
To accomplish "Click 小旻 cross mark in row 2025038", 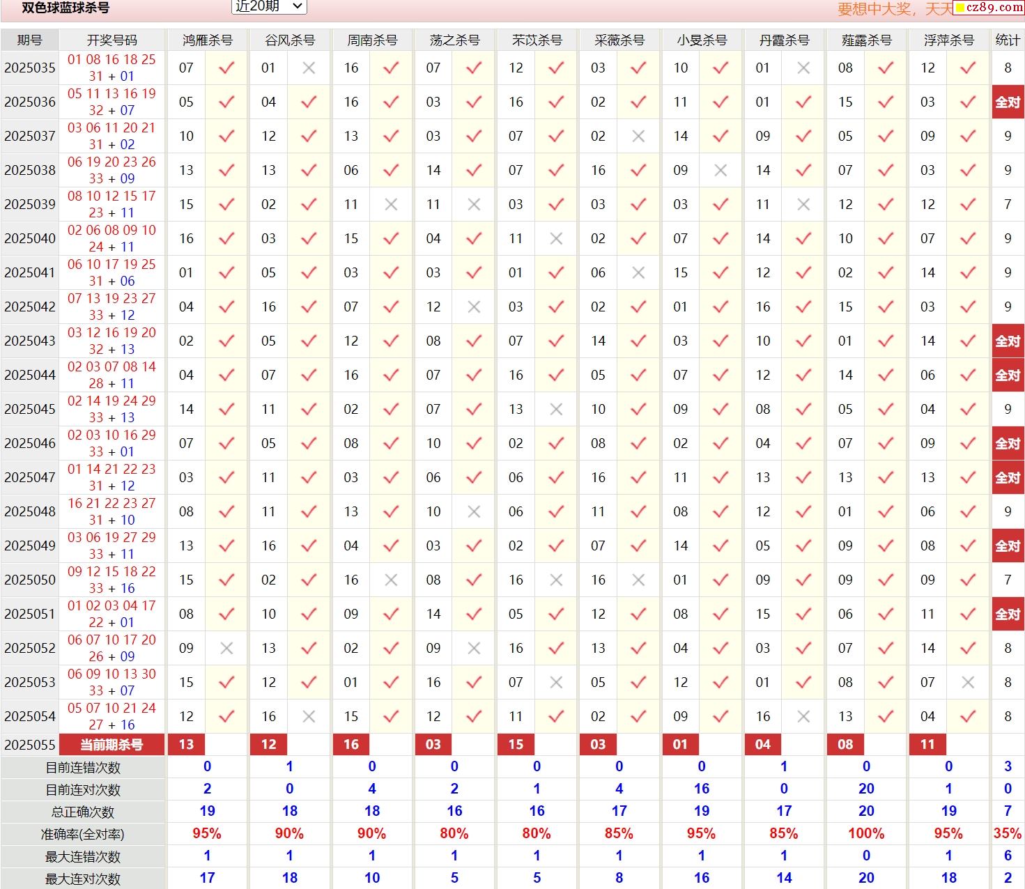I will click(720, 171).
